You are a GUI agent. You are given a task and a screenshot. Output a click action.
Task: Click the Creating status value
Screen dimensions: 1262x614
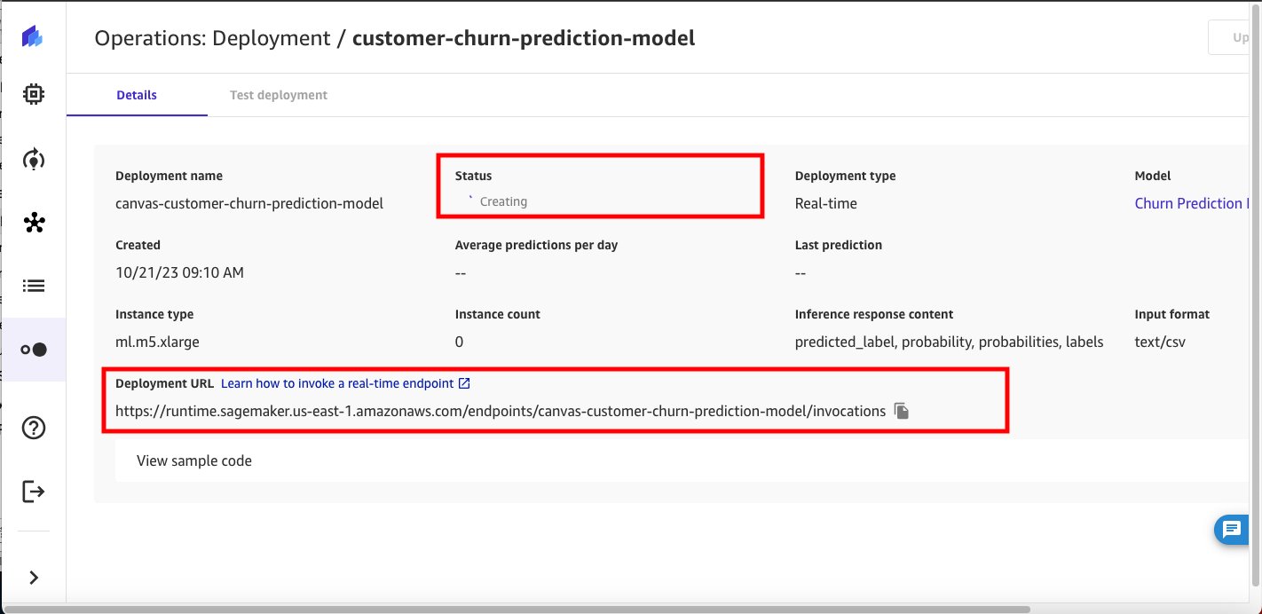pyautogui.click(x=503, y=201)
